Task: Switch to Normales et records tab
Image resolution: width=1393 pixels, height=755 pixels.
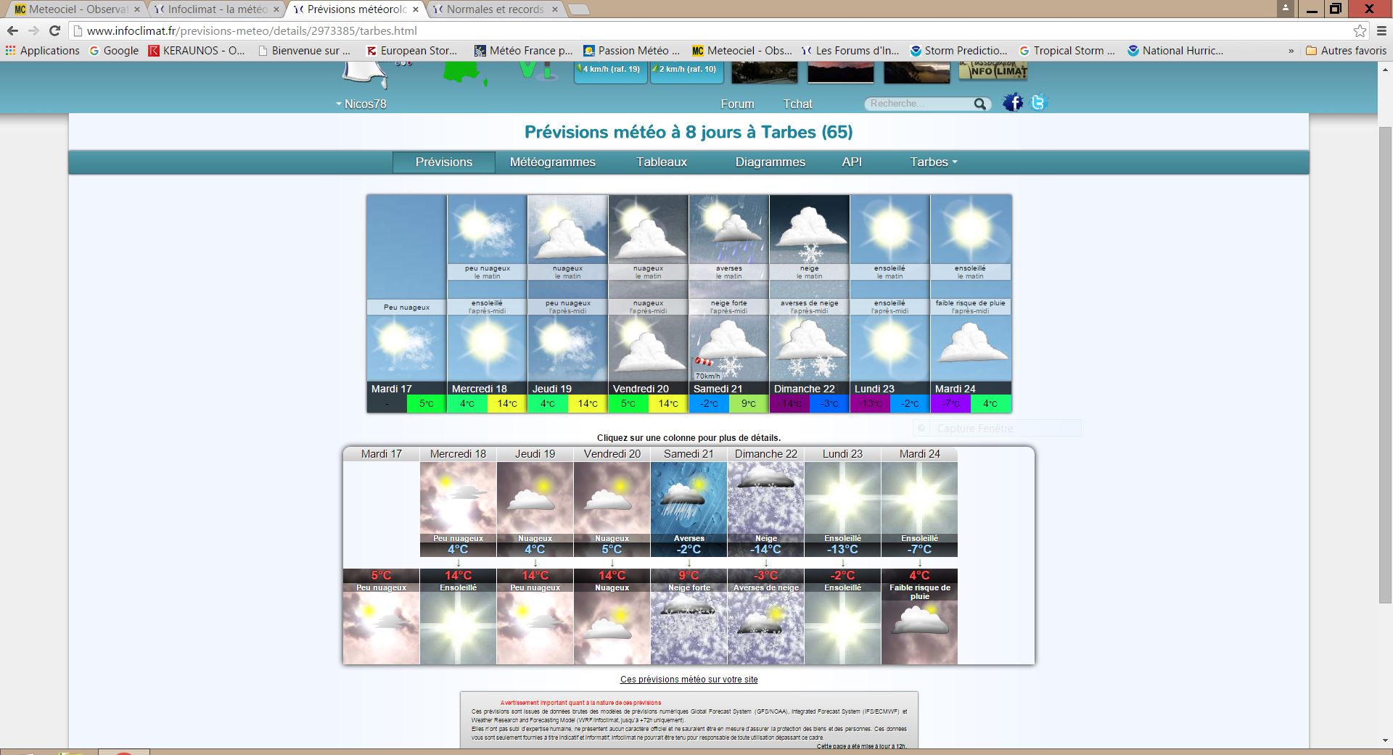Action: point(496,9)
